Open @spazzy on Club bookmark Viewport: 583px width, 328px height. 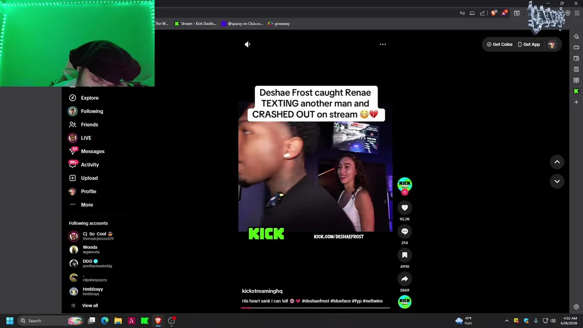click(x=242, y=24)
